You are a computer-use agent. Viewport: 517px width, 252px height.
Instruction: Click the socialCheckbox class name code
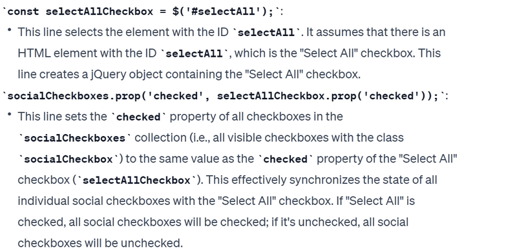click(69, 160)
